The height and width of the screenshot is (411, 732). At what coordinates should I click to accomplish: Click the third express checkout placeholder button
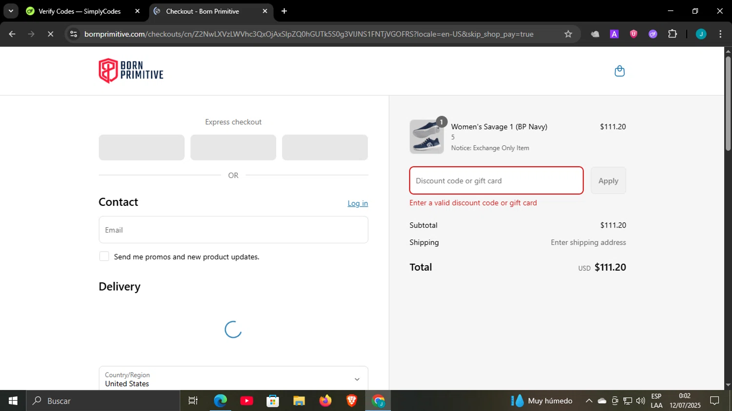(325, 147)
